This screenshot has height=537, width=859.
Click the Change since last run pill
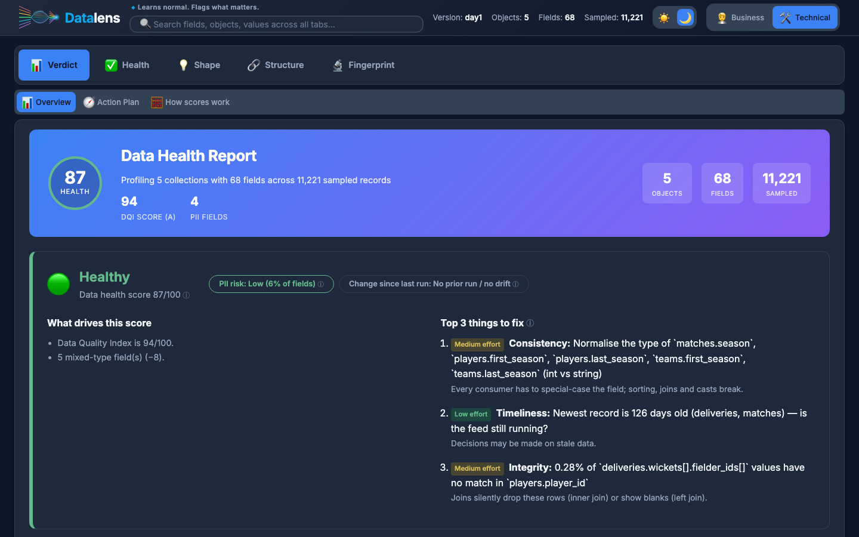(x=434, y=284)
